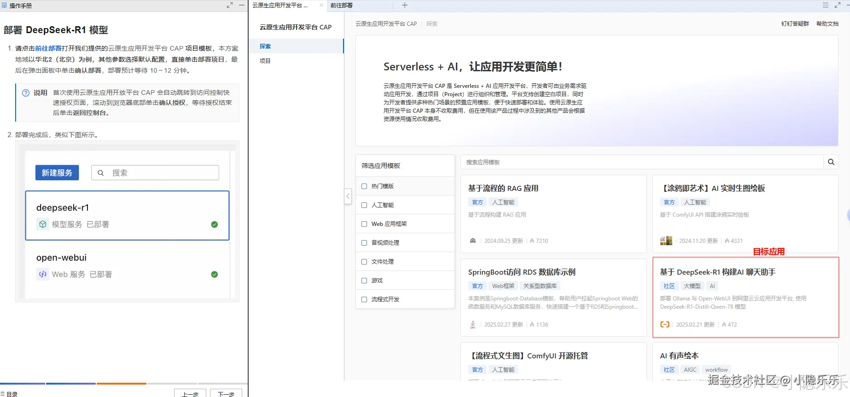Screen dimensions: 850x397
Task: Click the orange progress segment in manual footer
Action: (122, 384)
